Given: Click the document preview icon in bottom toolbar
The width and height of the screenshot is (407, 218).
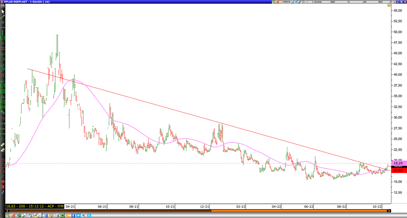Looking at the screenshot, I should pyautogui.click(x=40, y=215).
